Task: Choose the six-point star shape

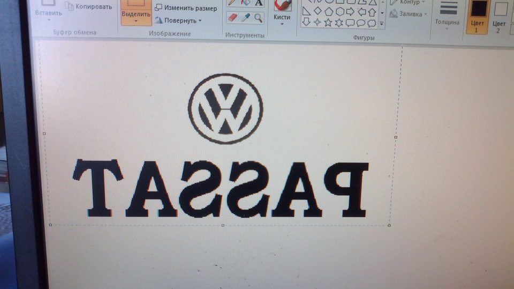Action: point(338,23)
